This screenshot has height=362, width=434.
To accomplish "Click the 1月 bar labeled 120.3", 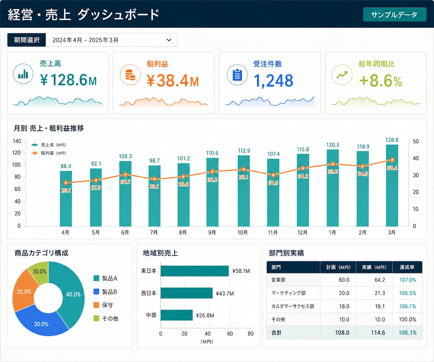I will 333,188.
